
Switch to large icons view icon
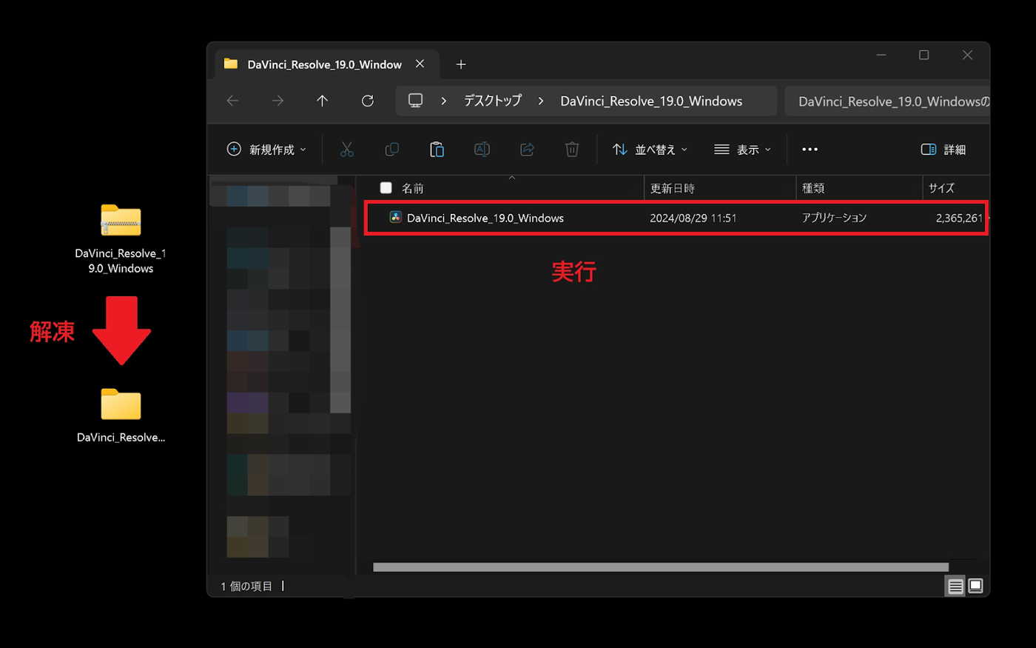tap(975, 586)
